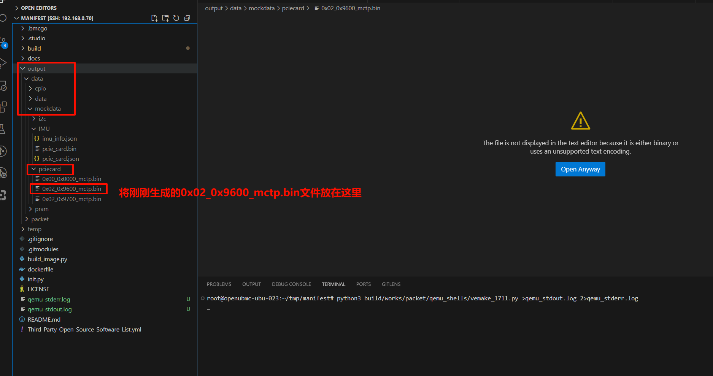Viewport: 713px width, 376px height.
Task: Collapse all folders in explorer
Action: coord(187,18)
